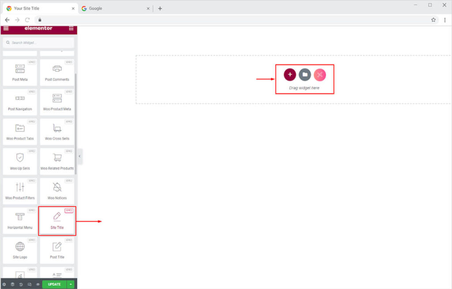Pick the Woo Notices widget
The height and width of the screenshot is (289, 452).
(x=57, y=191)
